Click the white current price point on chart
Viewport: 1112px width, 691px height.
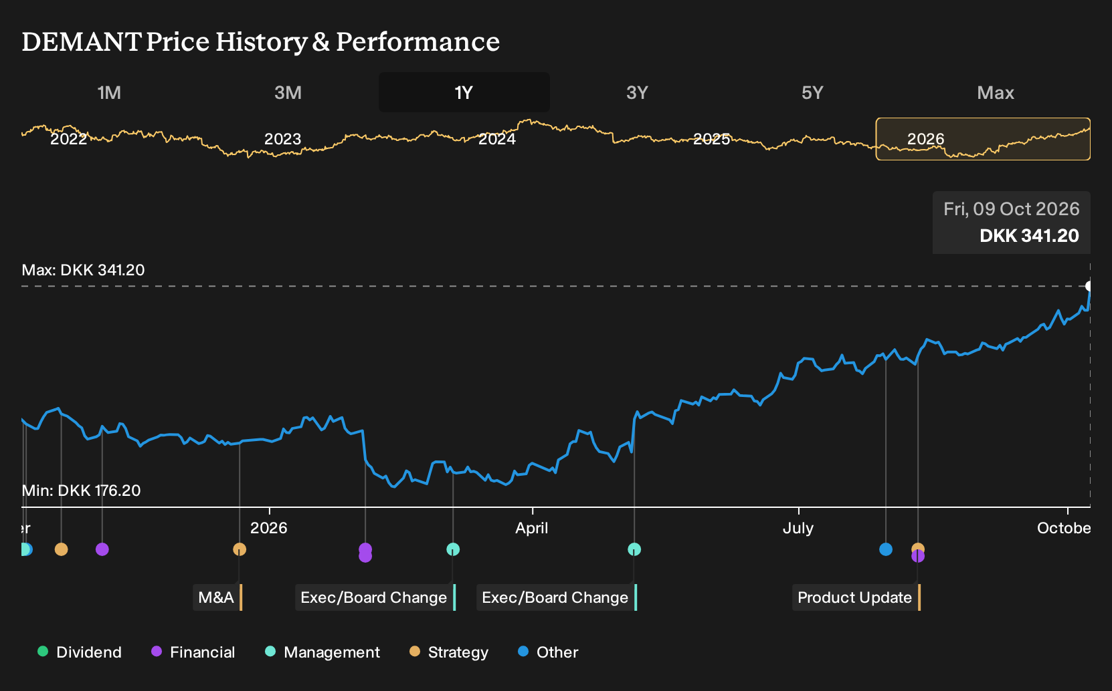tap(1089, 286)
